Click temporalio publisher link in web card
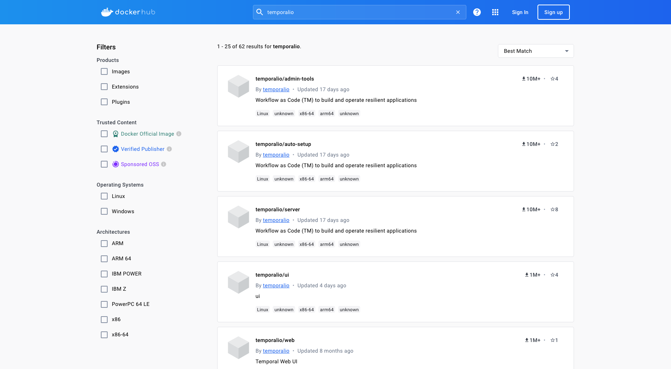Screen dimensions: 671x369 coord(276,351)
